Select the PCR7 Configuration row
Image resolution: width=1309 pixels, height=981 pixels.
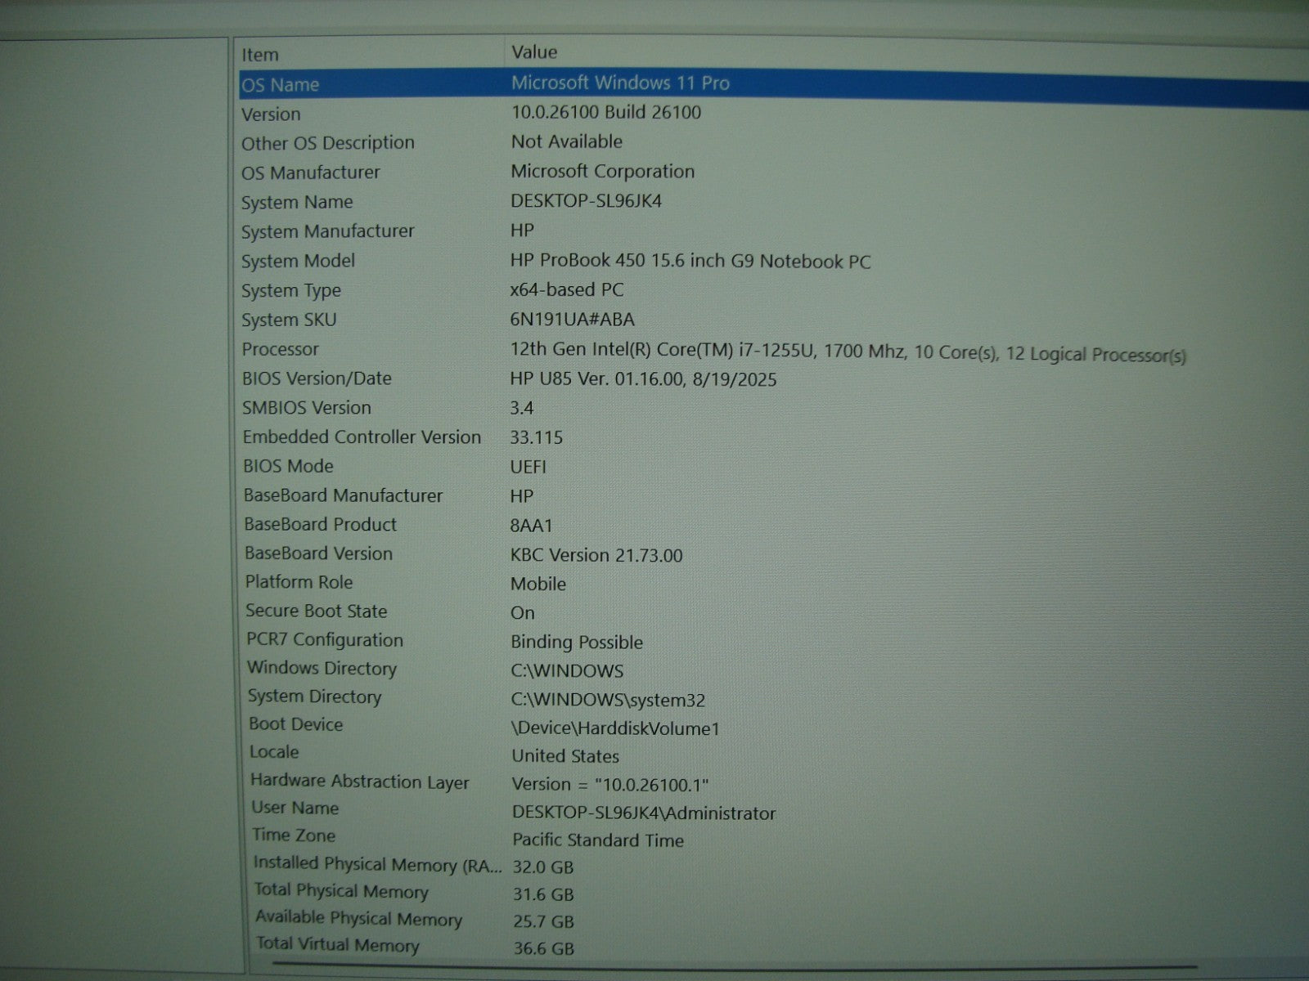(325, 640)
